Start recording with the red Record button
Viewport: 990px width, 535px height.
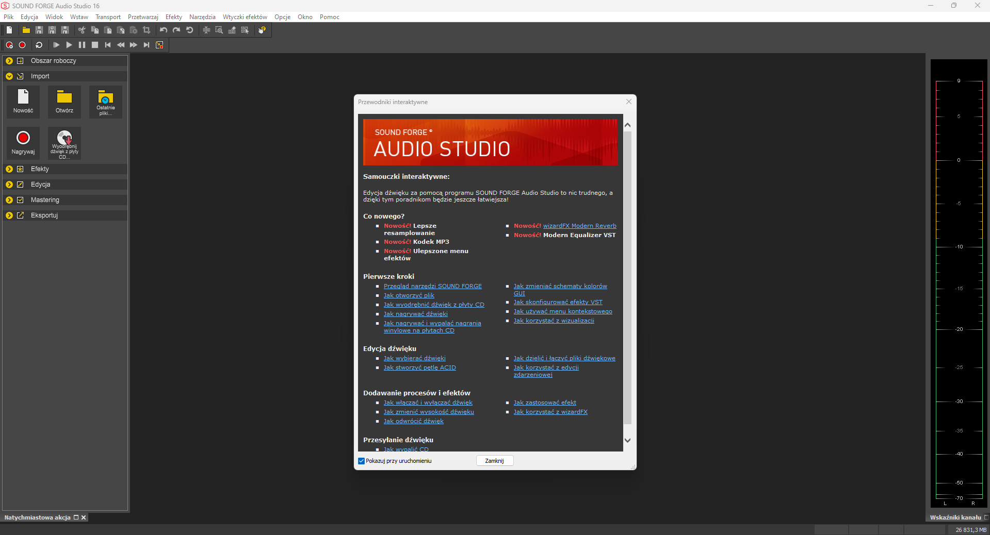pos(22,45)
